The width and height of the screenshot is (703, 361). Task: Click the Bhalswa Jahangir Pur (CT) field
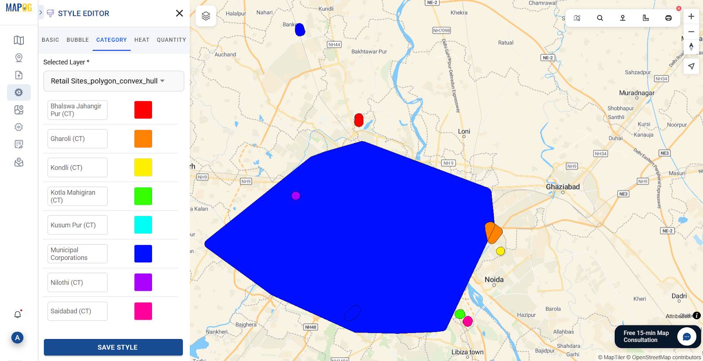point(77,110)
